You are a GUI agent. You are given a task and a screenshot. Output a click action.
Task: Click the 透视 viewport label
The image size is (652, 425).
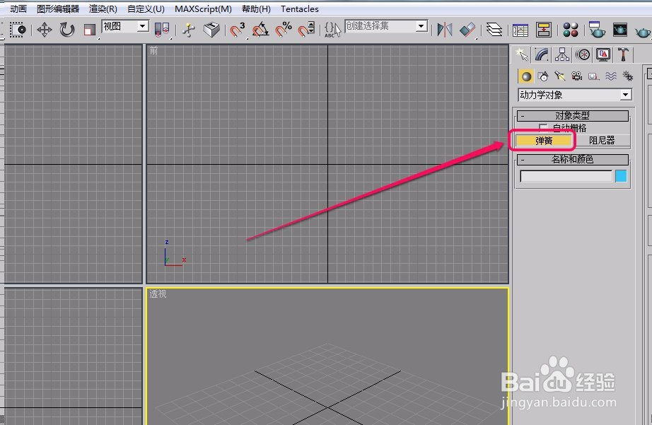tap(158, 293)
